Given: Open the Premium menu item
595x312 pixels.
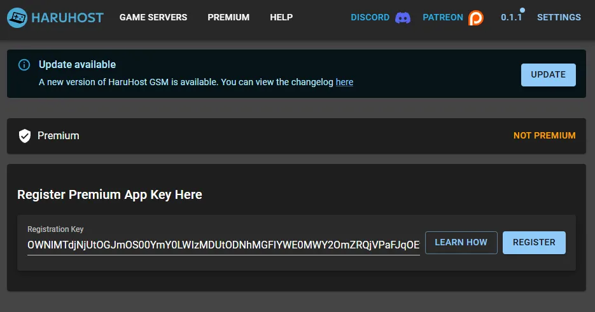Looking at the screenshot, I should tap(228, 17).
